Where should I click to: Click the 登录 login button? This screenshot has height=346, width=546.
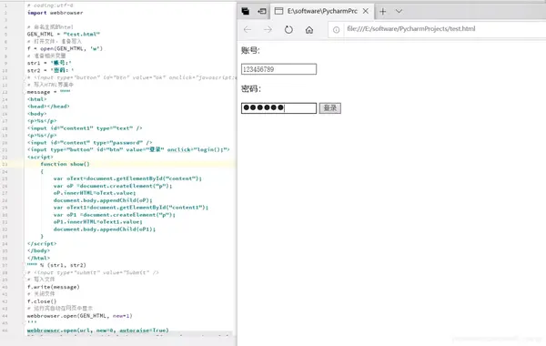[330, 108]
